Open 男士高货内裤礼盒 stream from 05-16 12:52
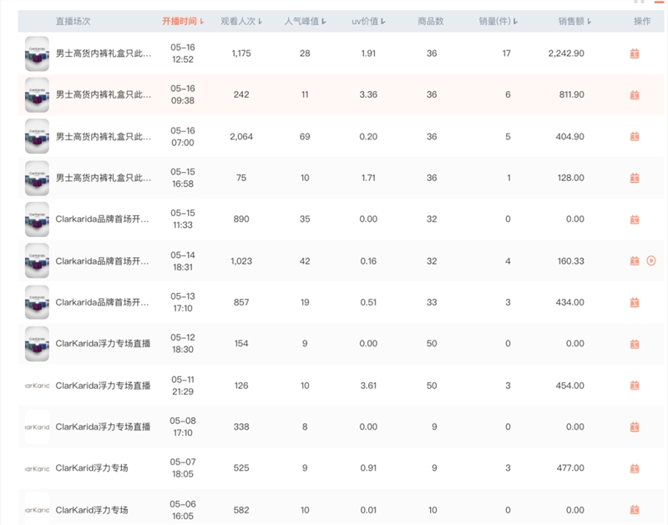The width and height of the screenshot is (668, 525). pyautogui.click(x=104, y=53)
